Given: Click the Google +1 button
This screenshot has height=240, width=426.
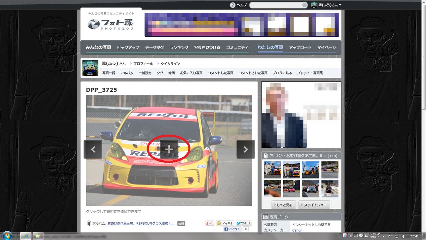Looking at the screenshot, I should (210, 223).
